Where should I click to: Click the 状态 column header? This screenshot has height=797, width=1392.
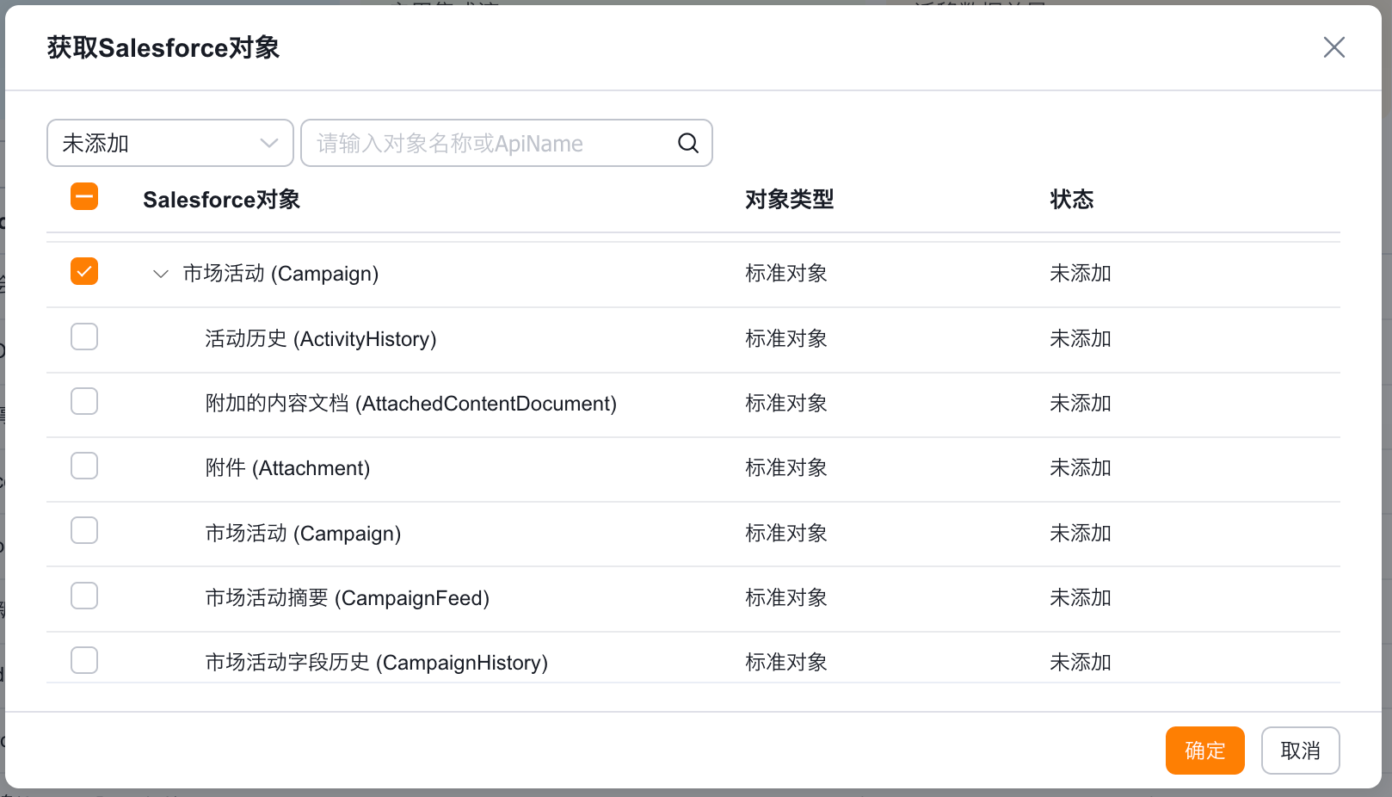tap(1071, 200)
